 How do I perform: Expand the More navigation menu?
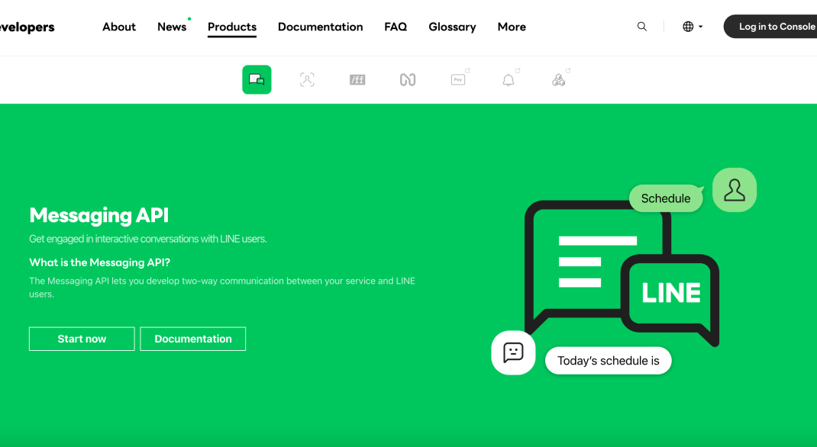[x=512, y=27]
